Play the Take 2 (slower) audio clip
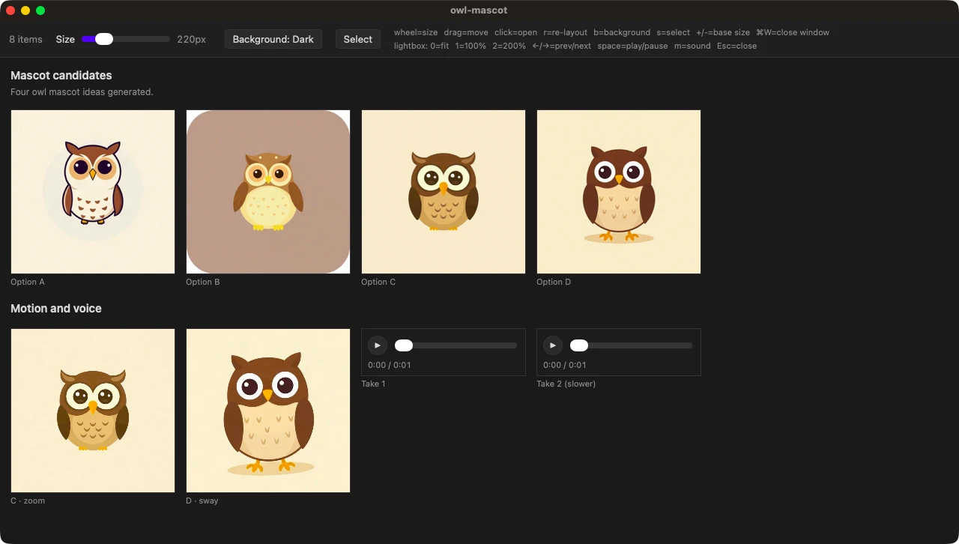 (x=553, y=345)
